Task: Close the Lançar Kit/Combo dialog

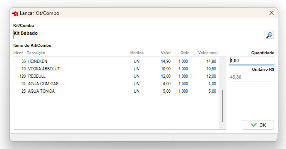Action: click(272, 13)
